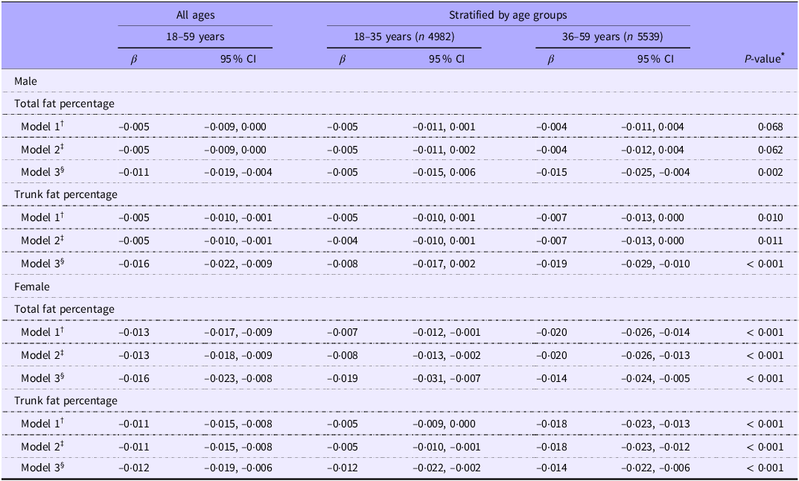Viewport: 799px width, 481px height.
Task: Select the CI cell '–0·011, 0·002'
Action: (x=444, y=150)
